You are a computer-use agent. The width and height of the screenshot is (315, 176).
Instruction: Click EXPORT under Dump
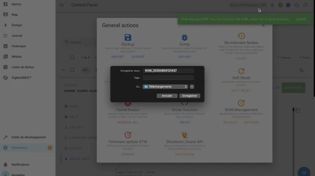tap(185, 57)
